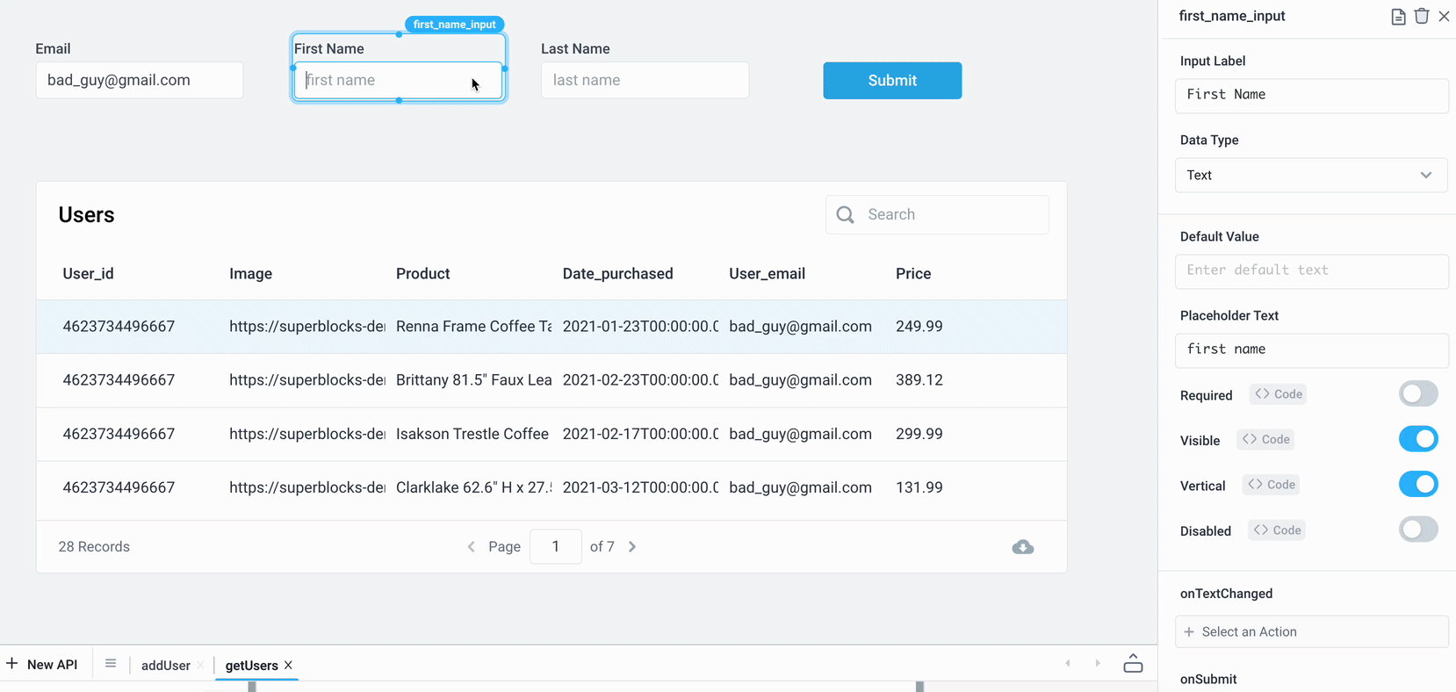1456x692 pixels.
Task: Click the search magnifier icon in Users table
Action: point(845,214)
